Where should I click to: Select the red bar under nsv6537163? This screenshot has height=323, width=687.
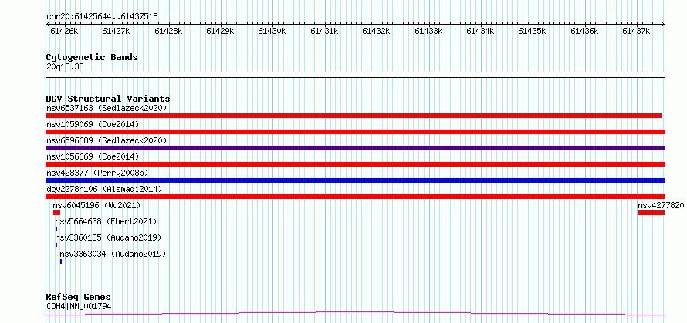click(x=354, y=116)
